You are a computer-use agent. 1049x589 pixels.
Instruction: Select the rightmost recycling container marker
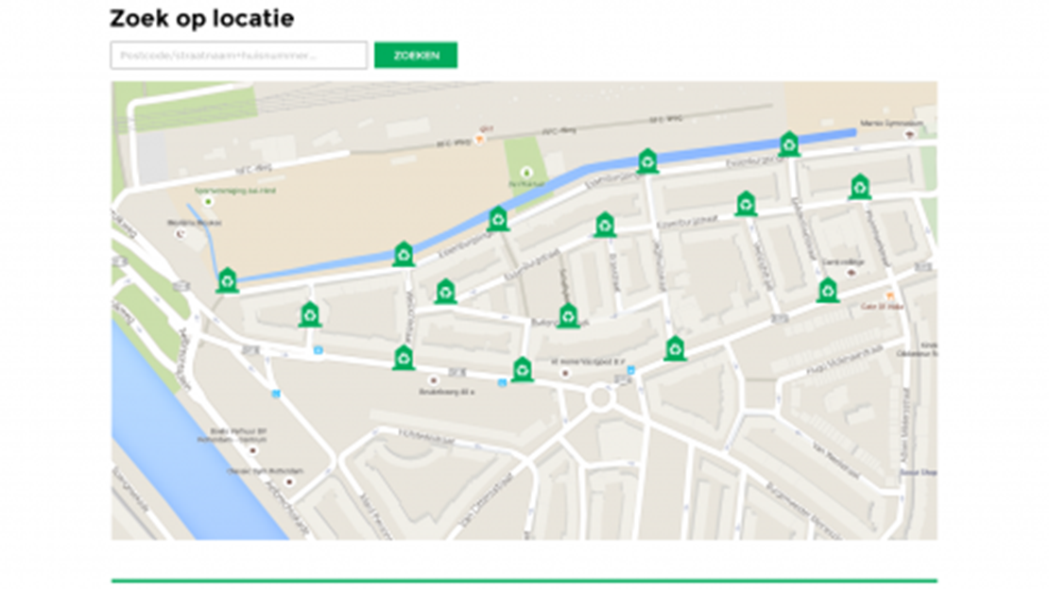point(859,186)
